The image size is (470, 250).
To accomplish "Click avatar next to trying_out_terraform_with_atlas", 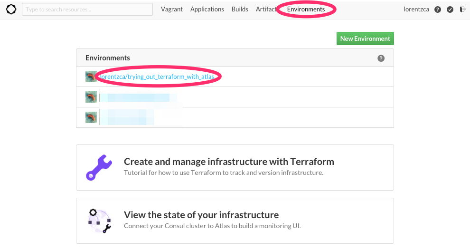I will click(x=91, y=77).
